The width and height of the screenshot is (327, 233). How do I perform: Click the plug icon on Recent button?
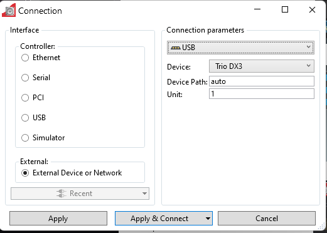62,194
